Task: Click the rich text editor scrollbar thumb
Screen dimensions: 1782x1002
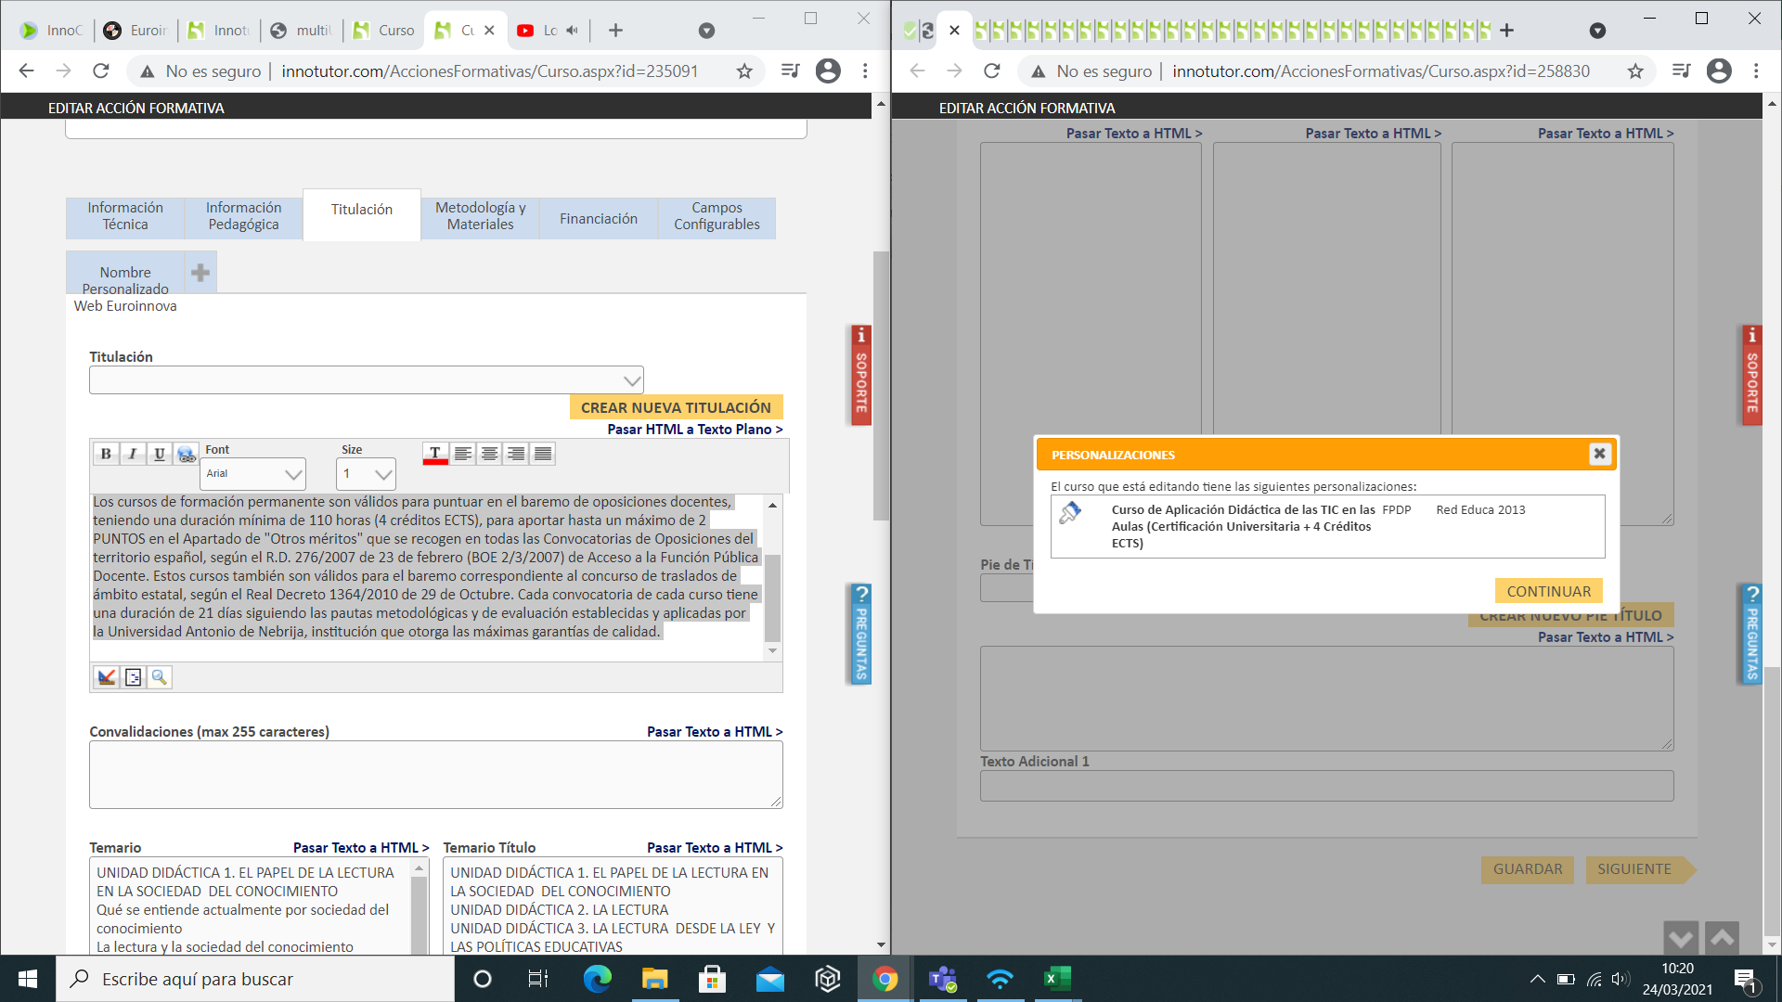Action: [772, 597]
